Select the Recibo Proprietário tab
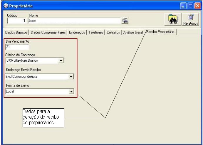The width and height of the screenshot is (203, 145). (x=160, y=32)
